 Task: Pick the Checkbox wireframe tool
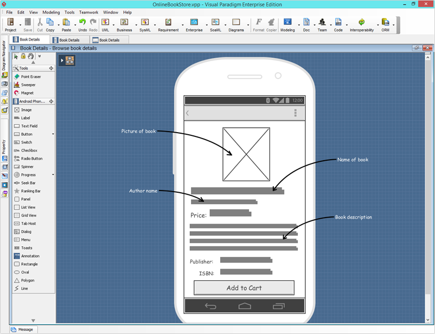click(x=28, y=150)
